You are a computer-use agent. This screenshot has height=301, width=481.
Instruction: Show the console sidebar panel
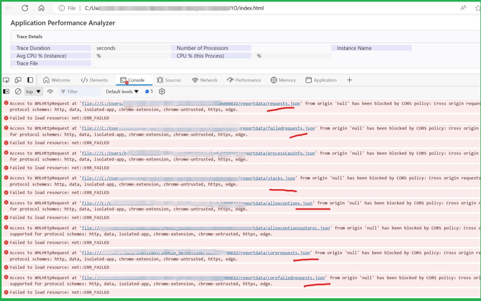click(6, 92)
